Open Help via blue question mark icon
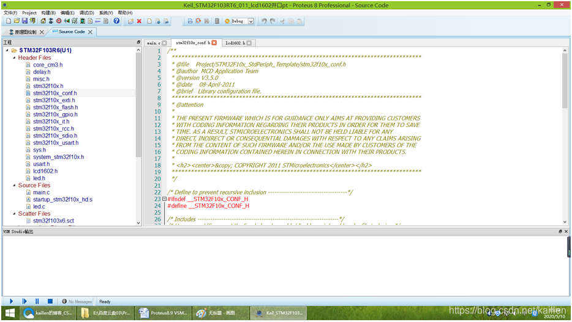The height and width of the screenshot is (322, 572). [116, 21]
